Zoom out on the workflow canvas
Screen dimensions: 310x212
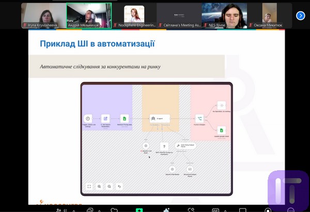pos(109,186)
